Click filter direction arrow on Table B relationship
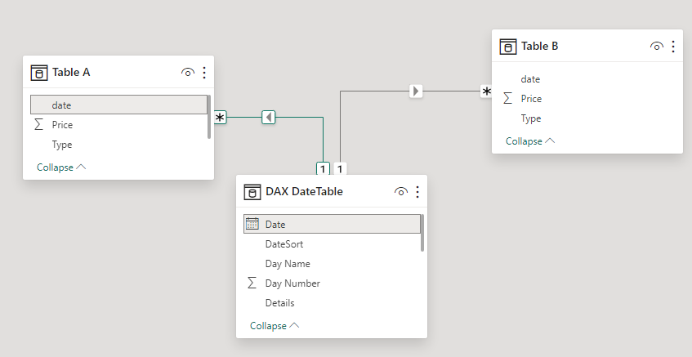Viewport: 692px width, 357px height. point(416,91)
